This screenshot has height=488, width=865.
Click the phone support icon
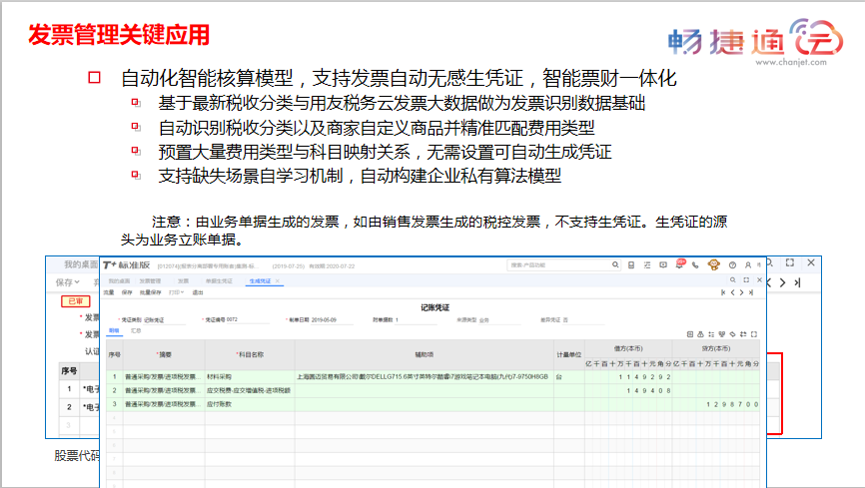click(x=695, y=265)
